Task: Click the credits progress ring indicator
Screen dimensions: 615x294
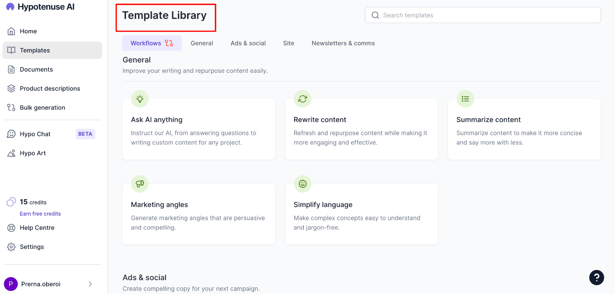Action: pyautogui.click(x=11, y=202)
